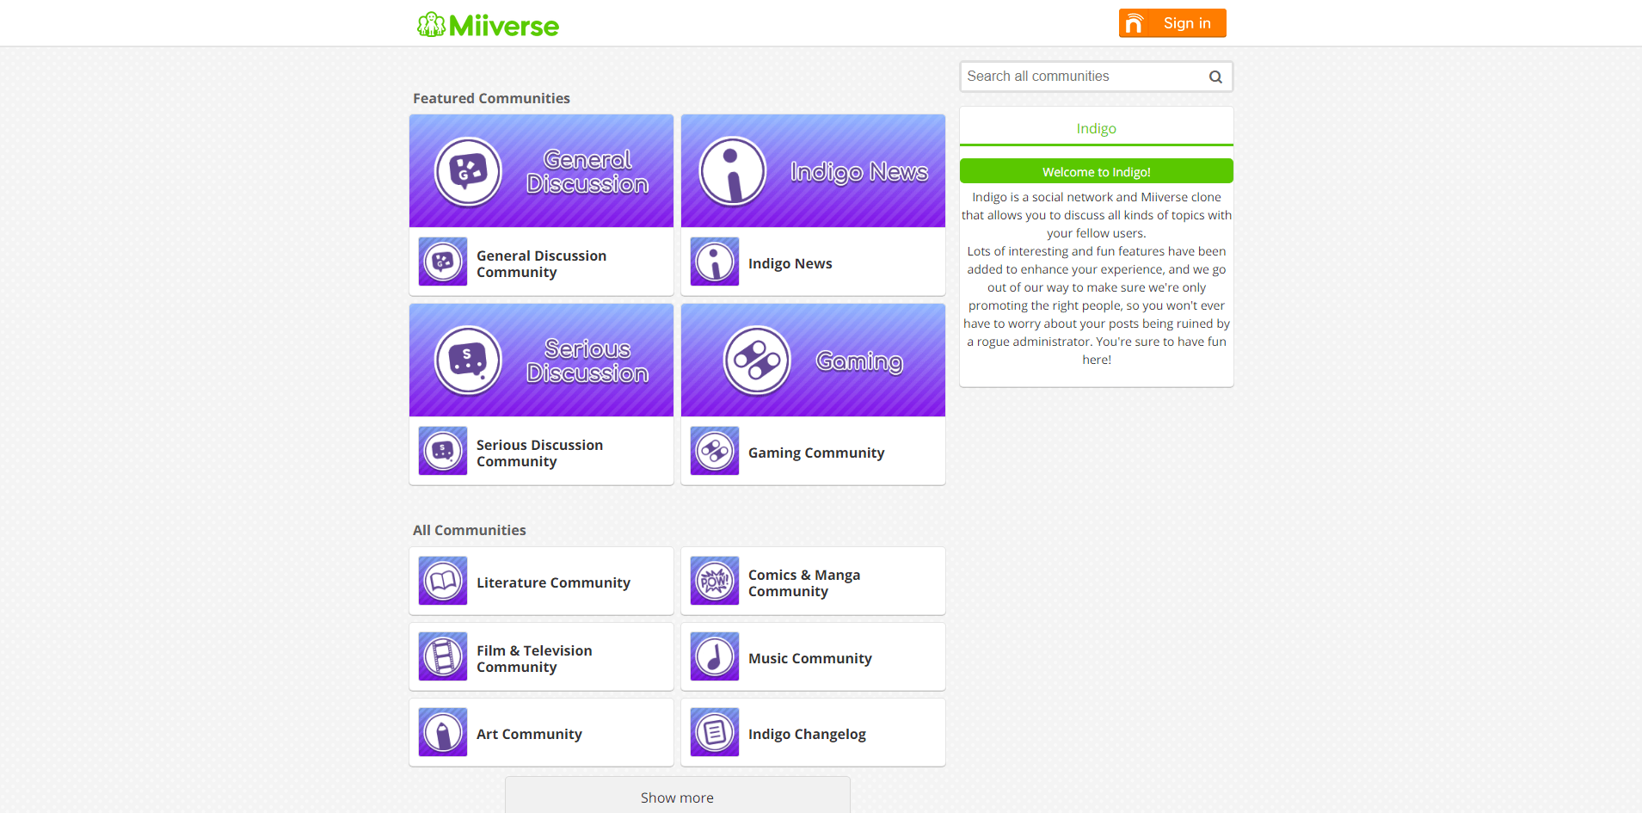Click the Comics & Manga POW icon

coord(715,581)
